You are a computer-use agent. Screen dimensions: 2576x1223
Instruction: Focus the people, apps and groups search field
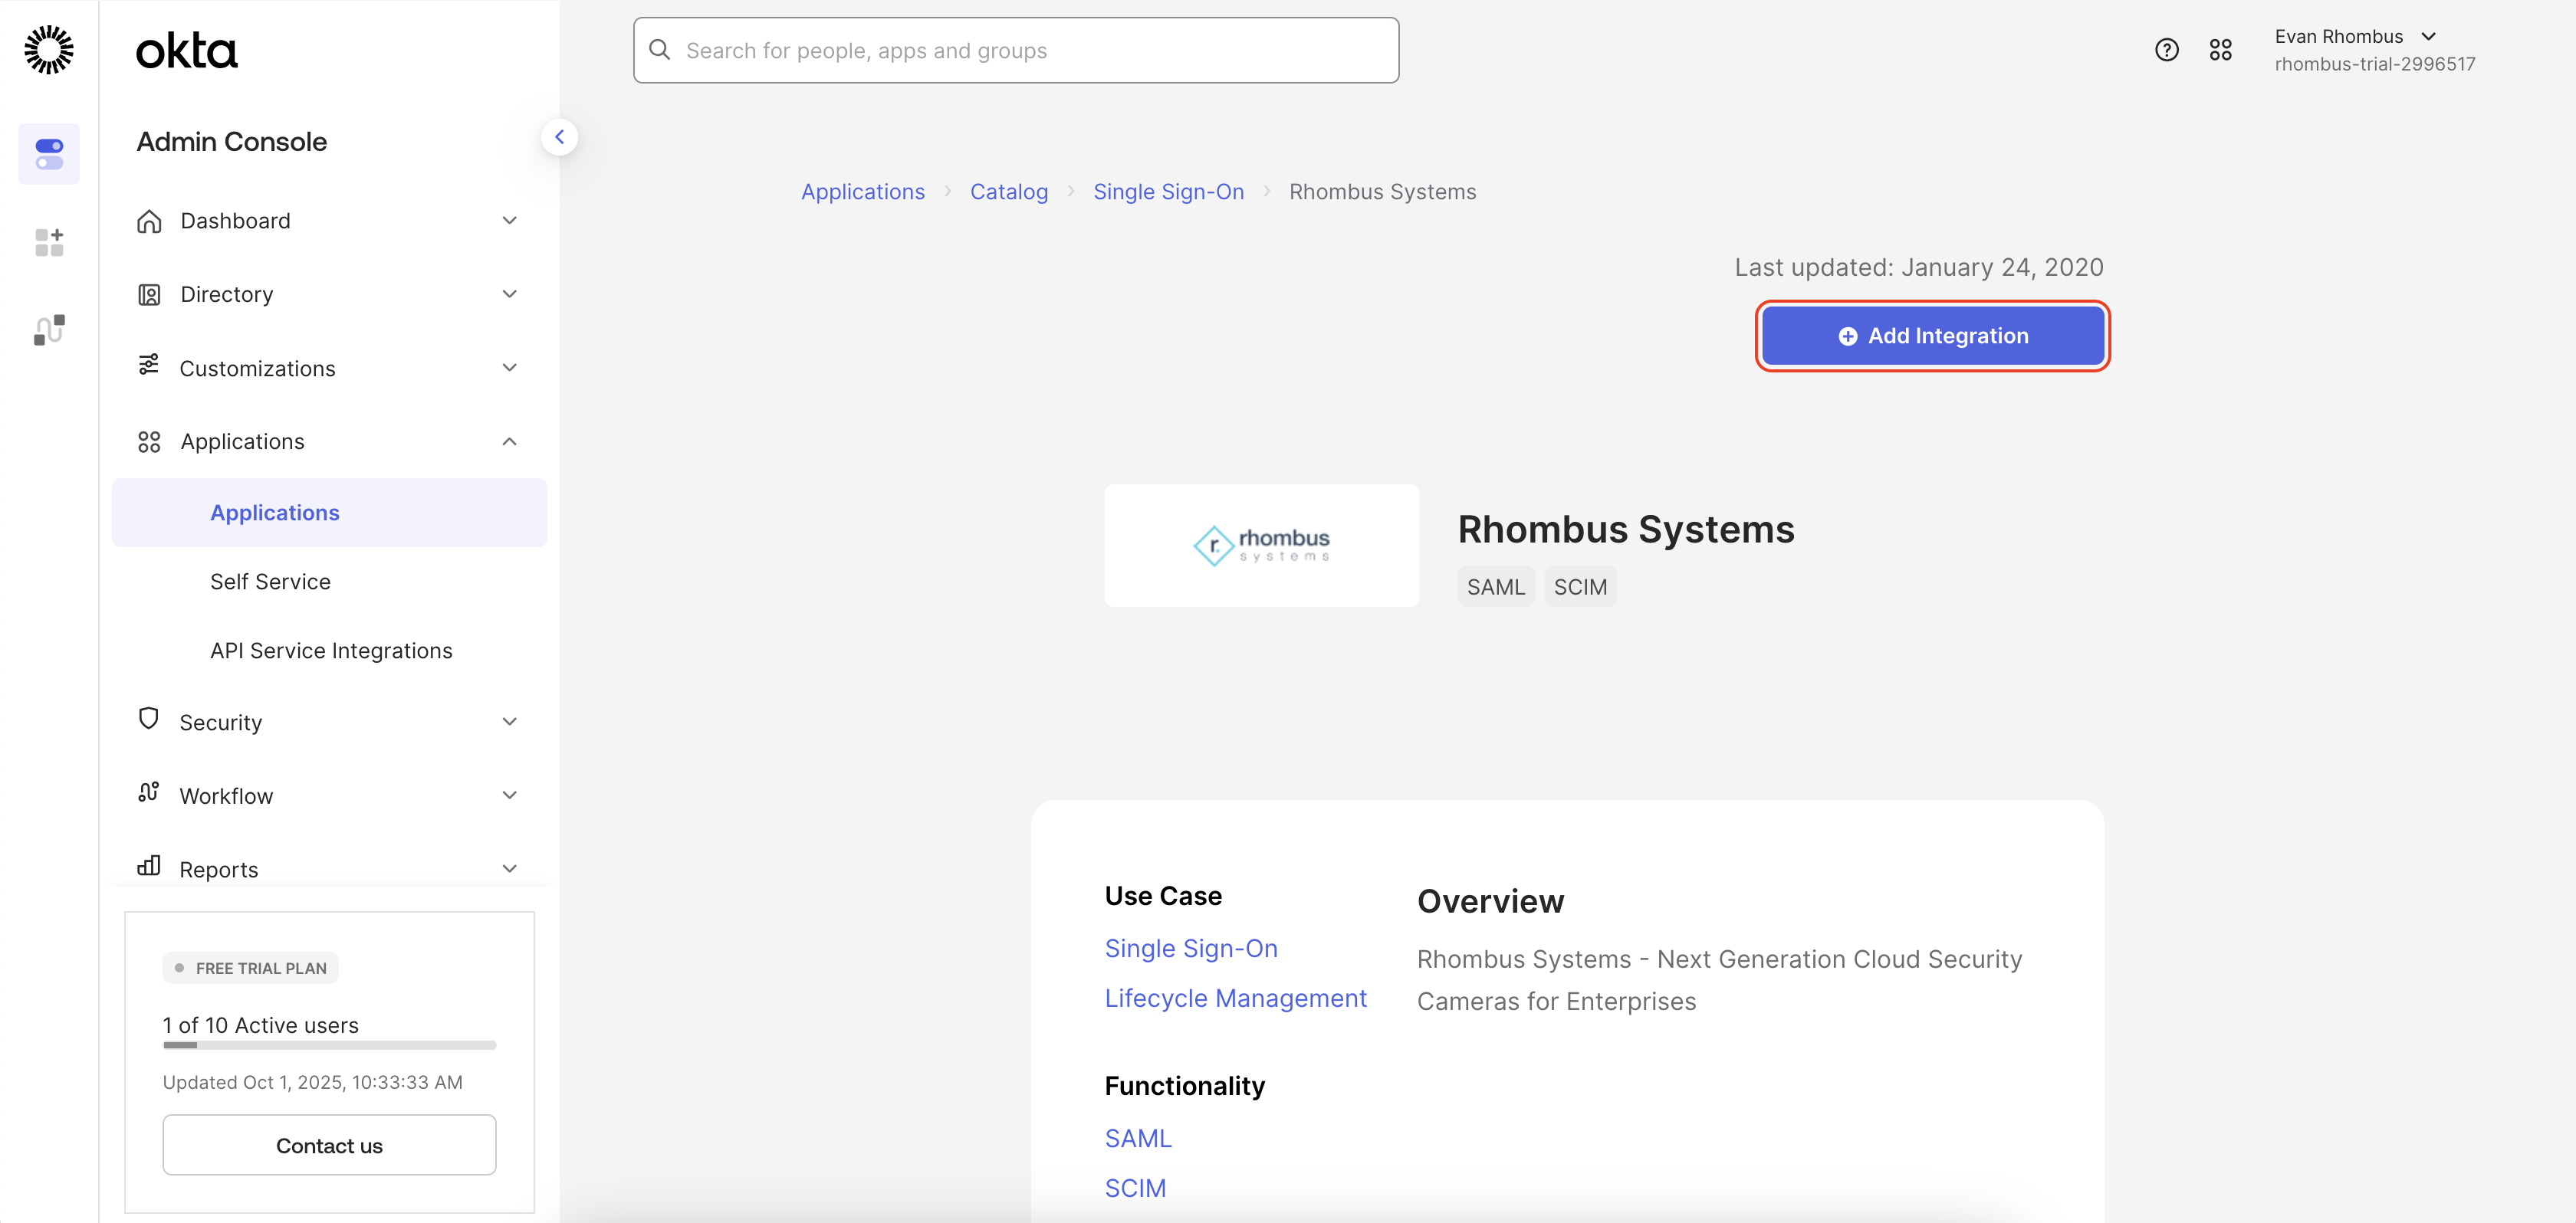coord(1016,50)
